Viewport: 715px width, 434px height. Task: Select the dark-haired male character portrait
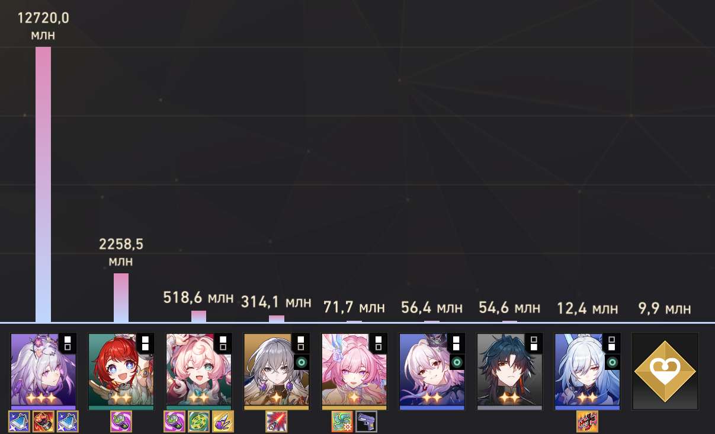[x=509, y=371]
